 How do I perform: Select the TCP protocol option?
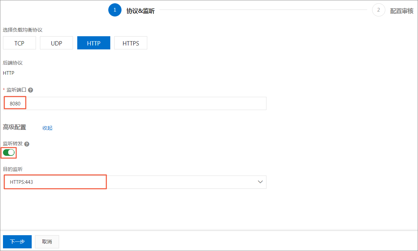coord(19,43)
